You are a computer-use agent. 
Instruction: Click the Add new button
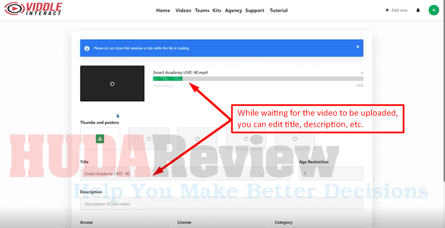[396, 10]
